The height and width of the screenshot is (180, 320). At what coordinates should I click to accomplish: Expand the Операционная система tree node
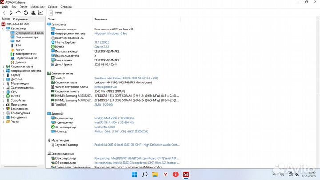point(3,71)
